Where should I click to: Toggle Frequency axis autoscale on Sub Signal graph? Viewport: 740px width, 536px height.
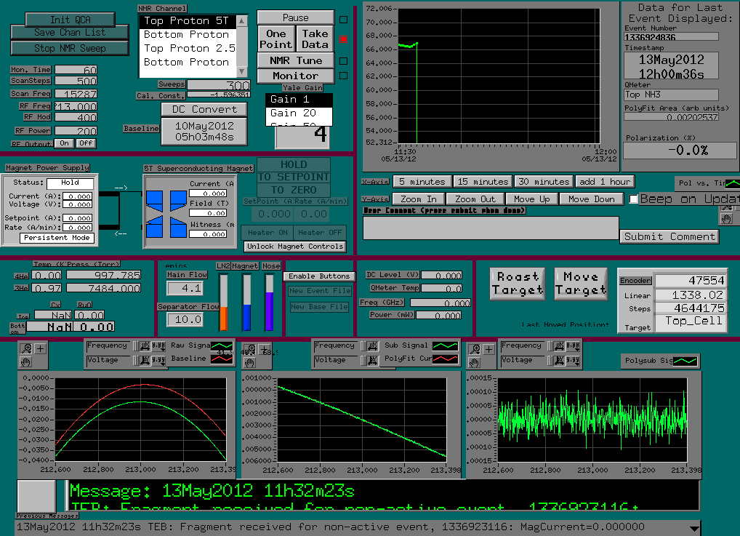[x=372, y=346]
